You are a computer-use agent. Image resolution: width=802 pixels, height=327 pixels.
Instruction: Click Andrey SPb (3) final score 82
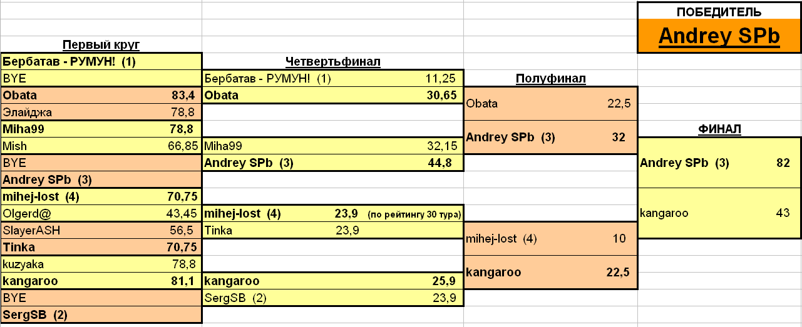click(x=783, y=163)
